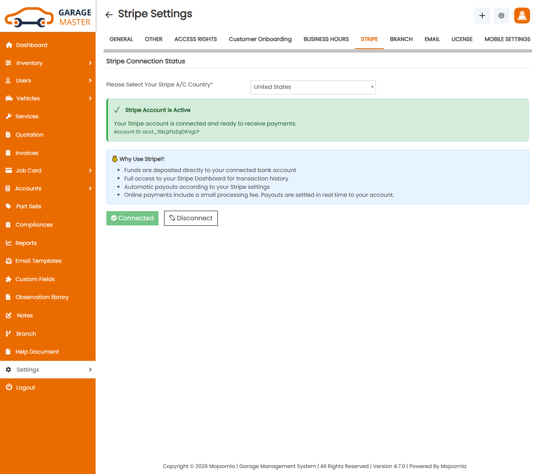Click the Disconnect button
544x474 pixels.
(191, 218)
